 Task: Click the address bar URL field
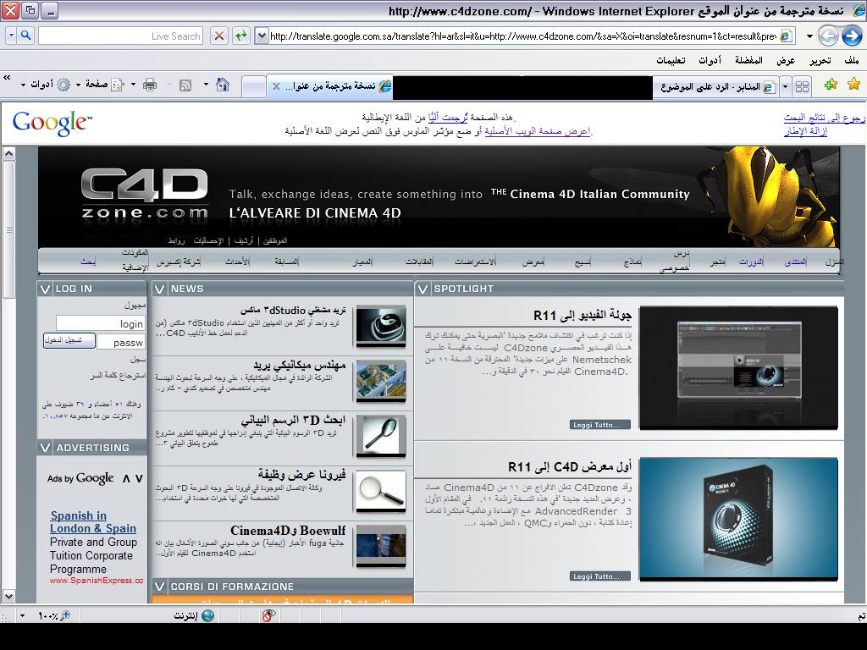[522, 36]
